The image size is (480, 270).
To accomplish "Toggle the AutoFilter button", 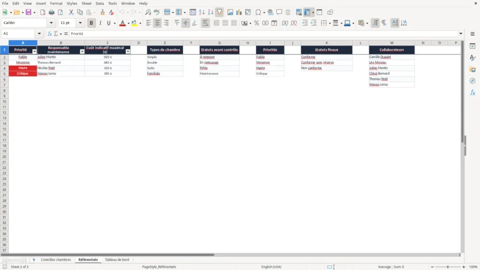I will click(x=219, y=12).
